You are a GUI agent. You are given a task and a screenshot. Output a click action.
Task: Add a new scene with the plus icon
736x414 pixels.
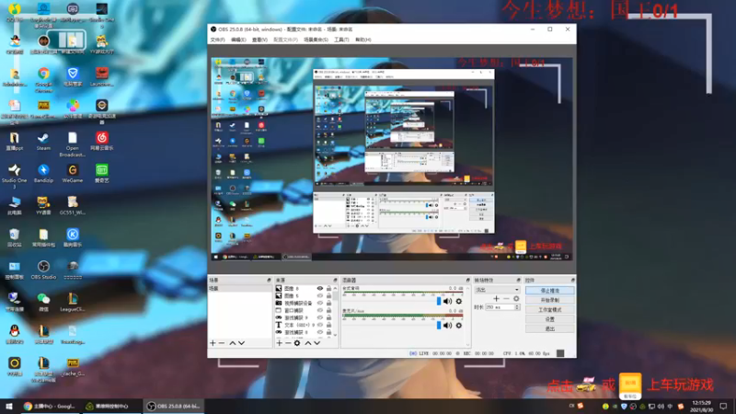[213, 343]
